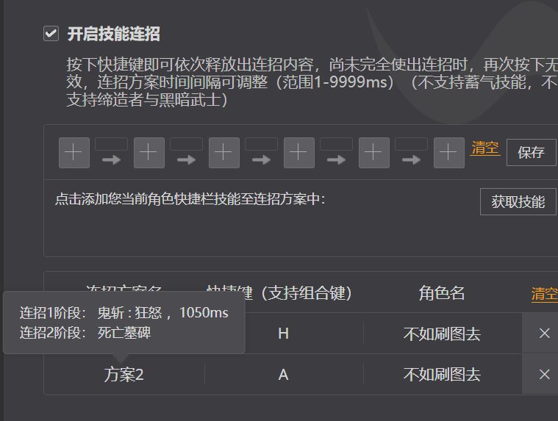The width and height of the screenshot is (558, 421).
Task: Add skill to the fifth combo slot
Action: tap(374, 153)
